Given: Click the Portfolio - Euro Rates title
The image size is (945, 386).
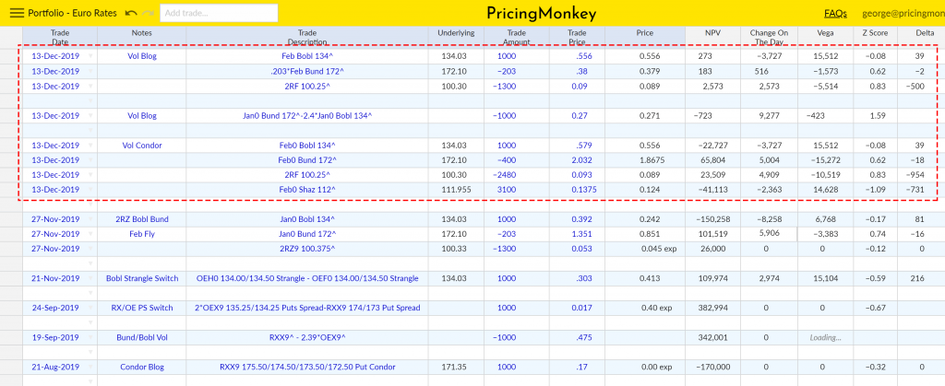Looking at the screenshot, I should coord(72,13).
